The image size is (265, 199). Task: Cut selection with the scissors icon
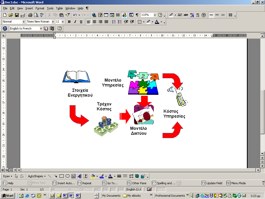point(49,15)
